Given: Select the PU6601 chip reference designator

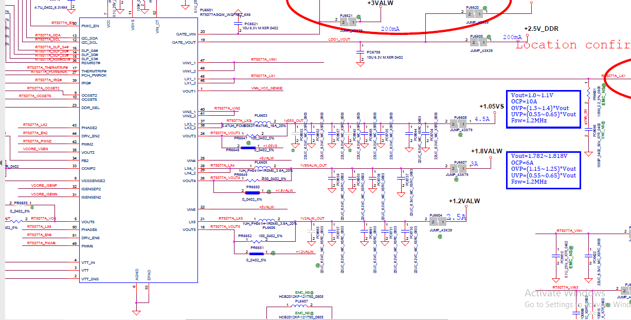Looking at the screenshot, I should tap(207, 10).
